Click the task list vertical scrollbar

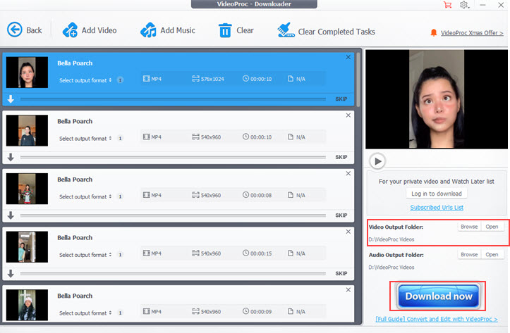coord(358,80)
